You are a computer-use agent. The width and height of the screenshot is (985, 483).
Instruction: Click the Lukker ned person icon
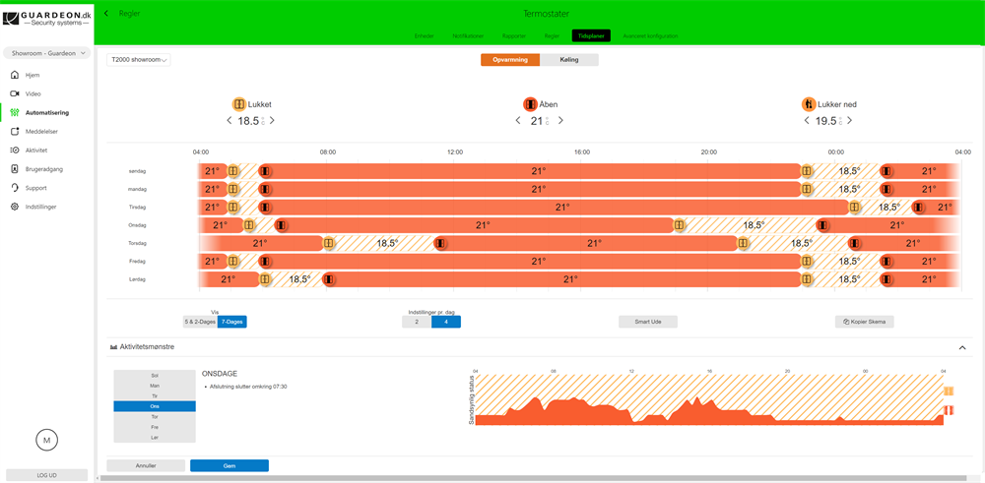(809, 104)
